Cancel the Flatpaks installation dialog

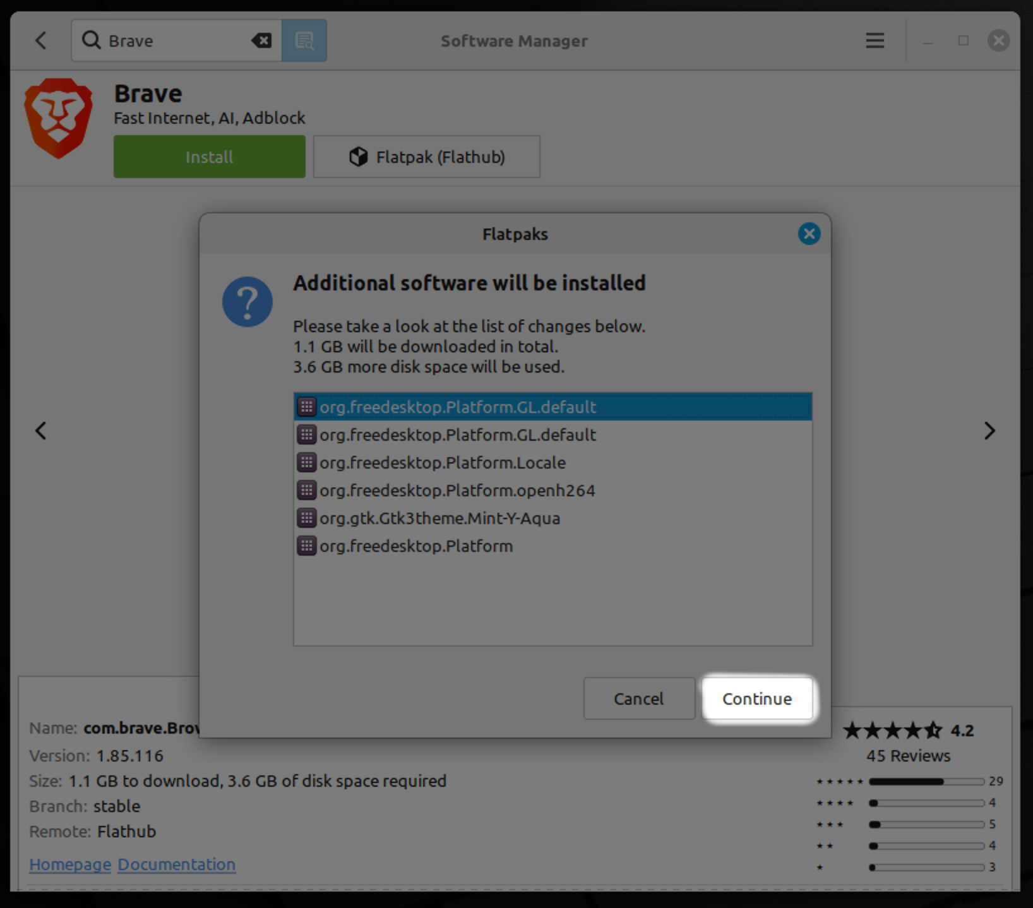pyautogui.click(x=638, y=698)
